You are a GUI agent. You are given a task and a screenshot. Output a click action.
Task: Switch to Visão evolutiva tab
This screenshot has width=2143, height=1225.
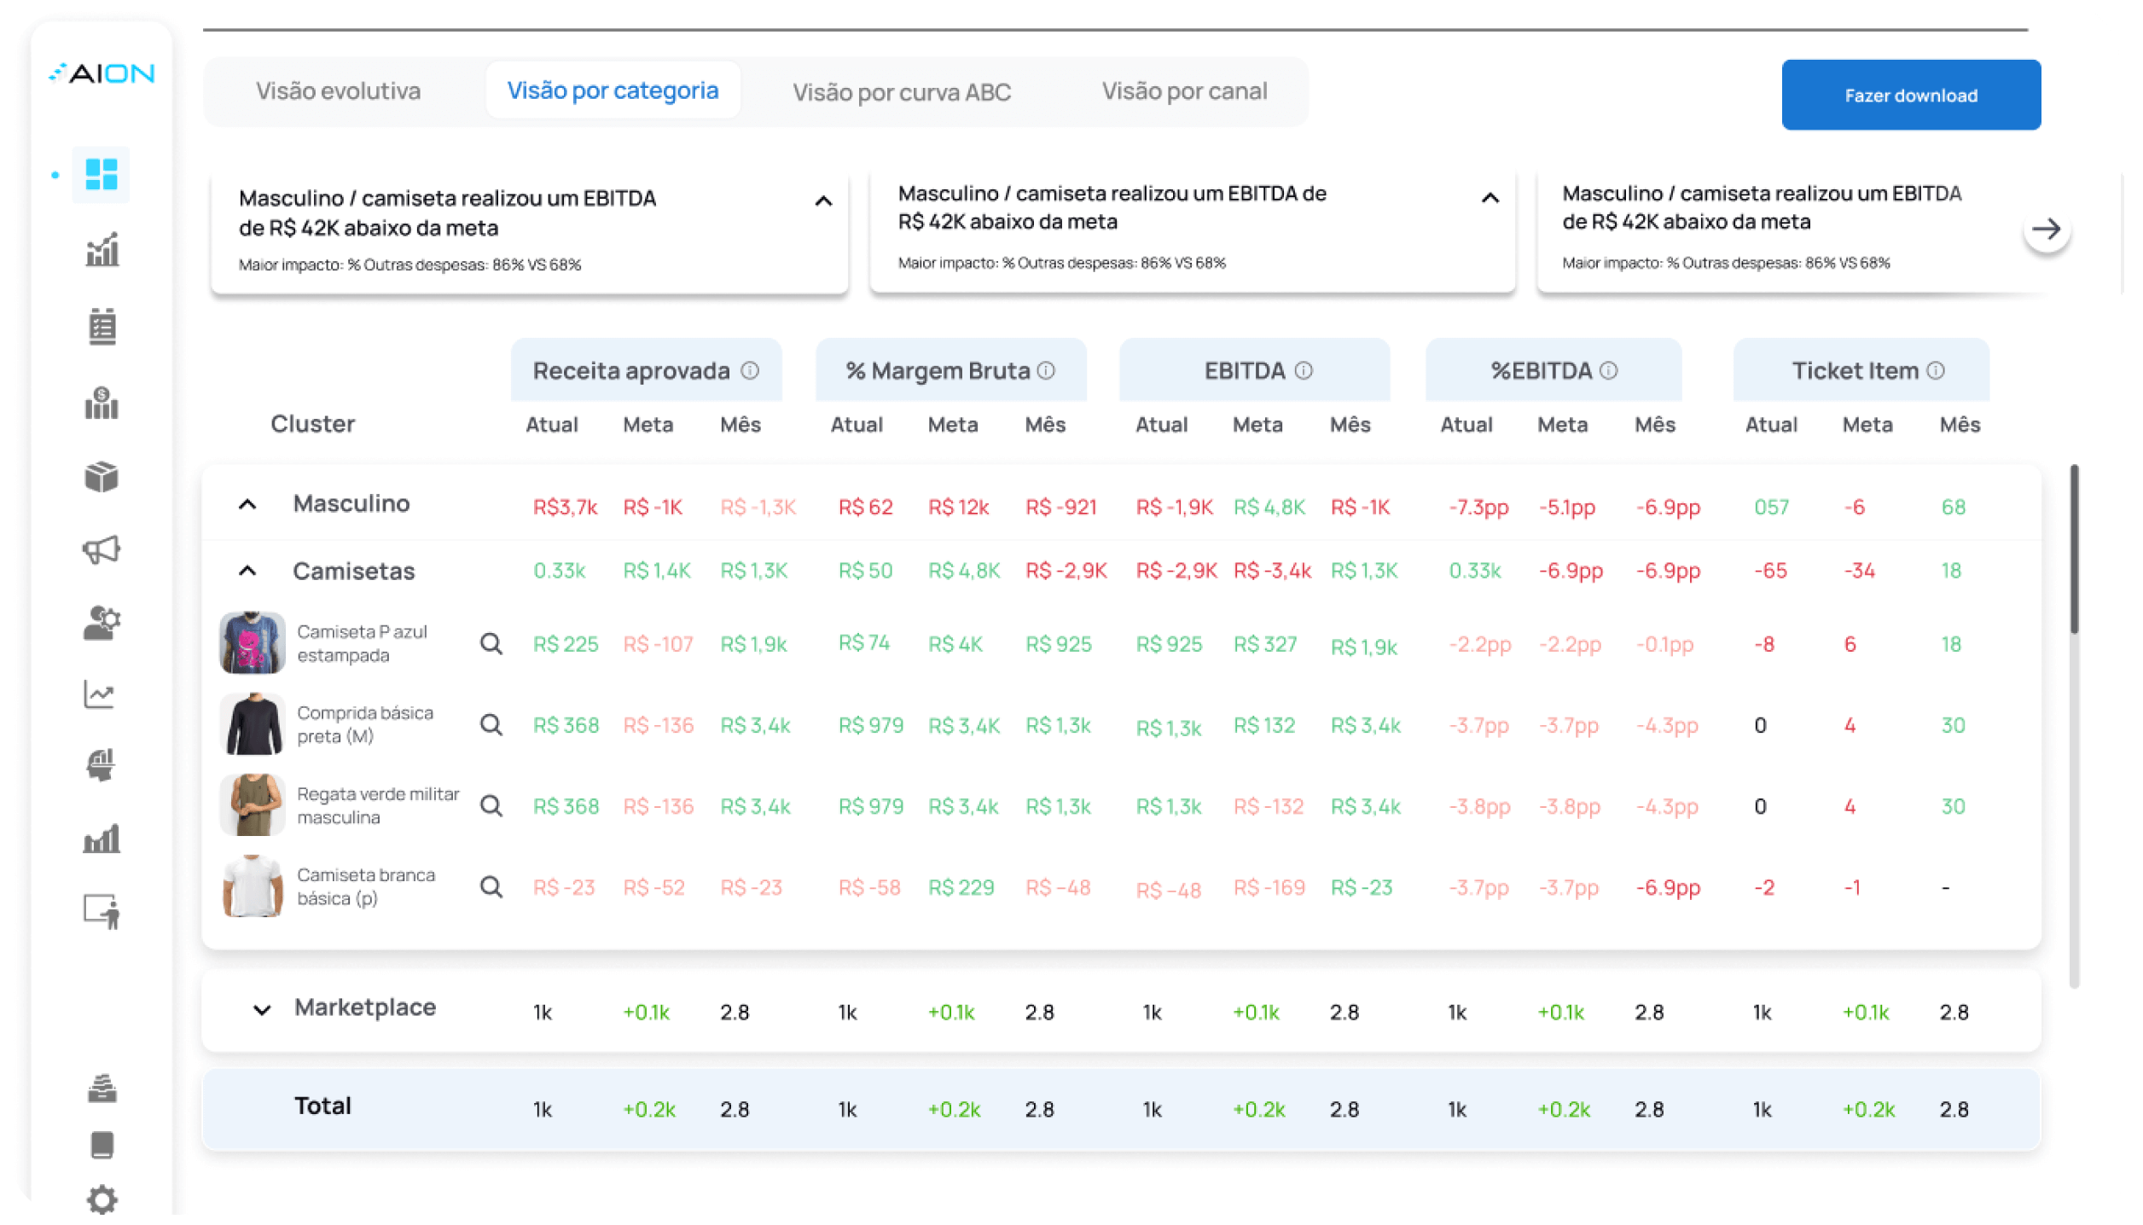339,91
